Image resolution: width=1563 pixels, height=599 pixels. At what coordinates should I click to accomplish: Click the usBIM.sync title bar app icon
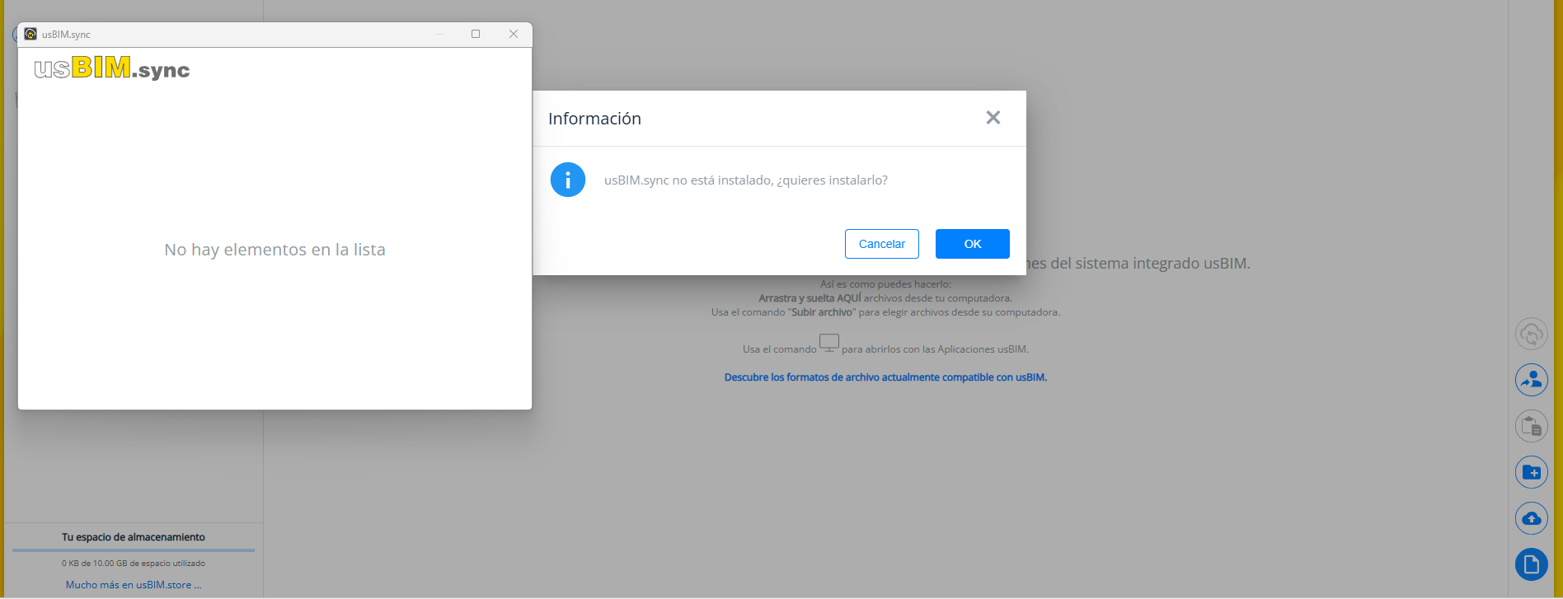(x=31, y=34)
